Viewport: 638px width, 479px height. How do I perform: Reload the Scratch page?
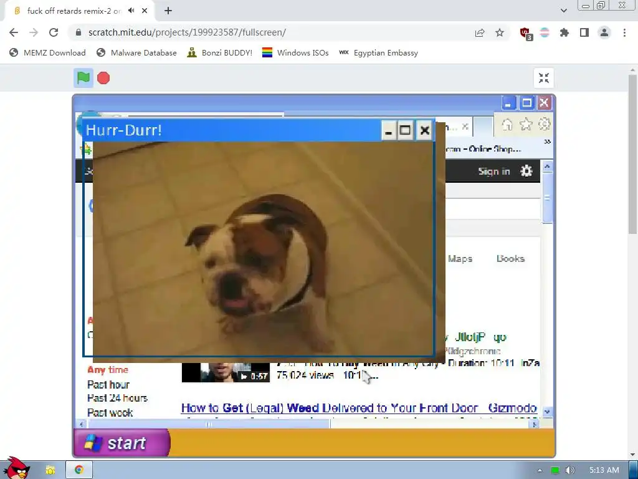point(54,32)
